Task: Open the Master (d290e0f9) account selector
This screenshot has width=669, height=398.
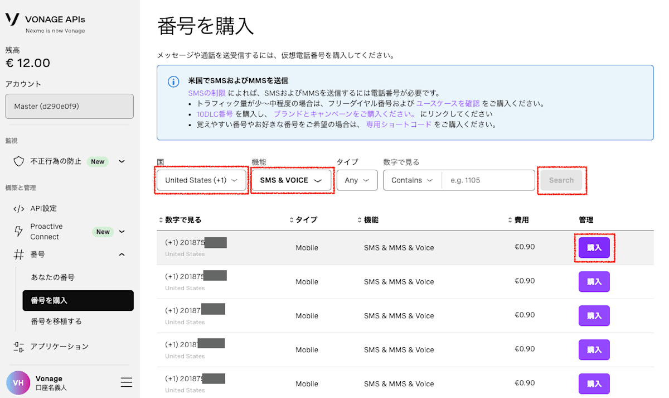Action: click(x=70, y=106)
